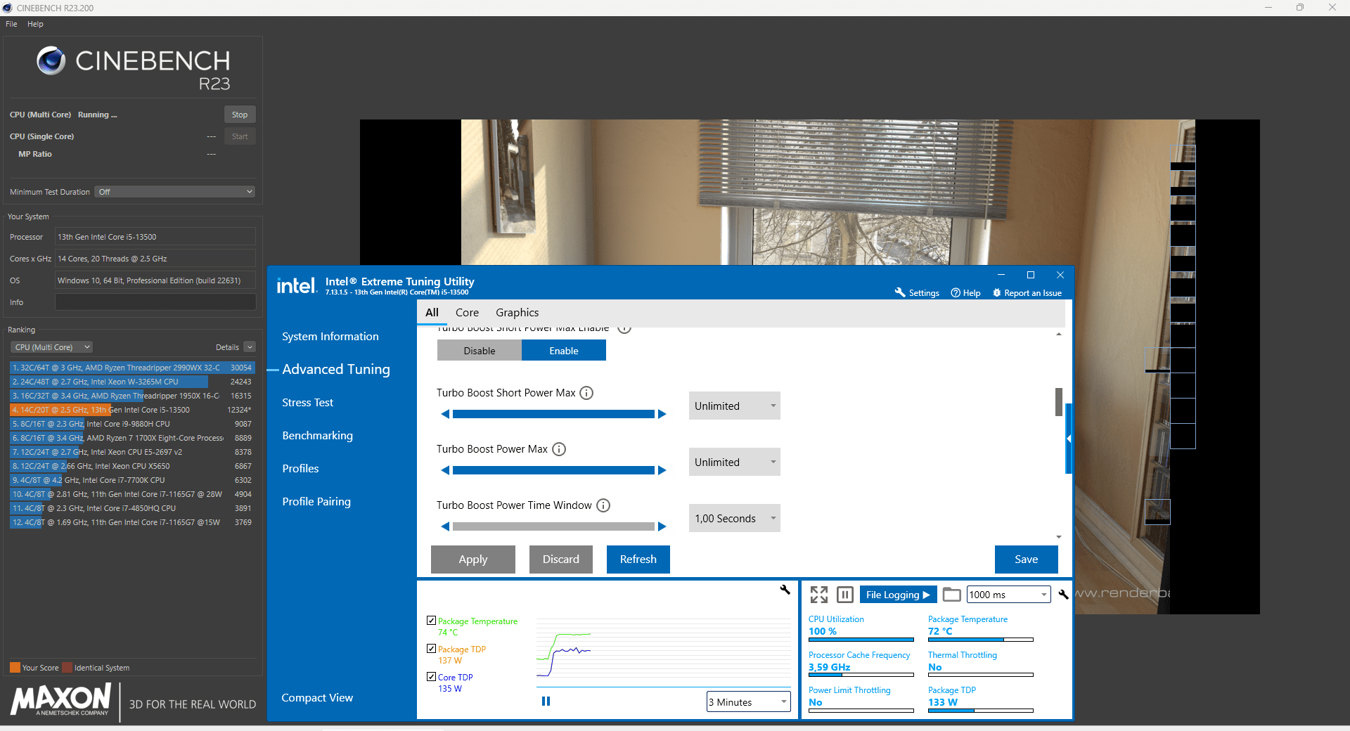Decrease Turbo Boost Power Time Window with left arrow

coord(445,526)
